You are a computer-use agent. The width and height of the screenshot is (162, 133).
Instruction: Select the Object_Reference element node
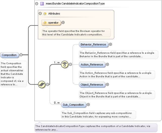click(92, 85)
